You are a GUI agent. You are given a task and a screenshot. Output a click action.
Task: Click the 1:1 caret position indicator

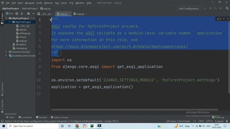pos(194,121)
